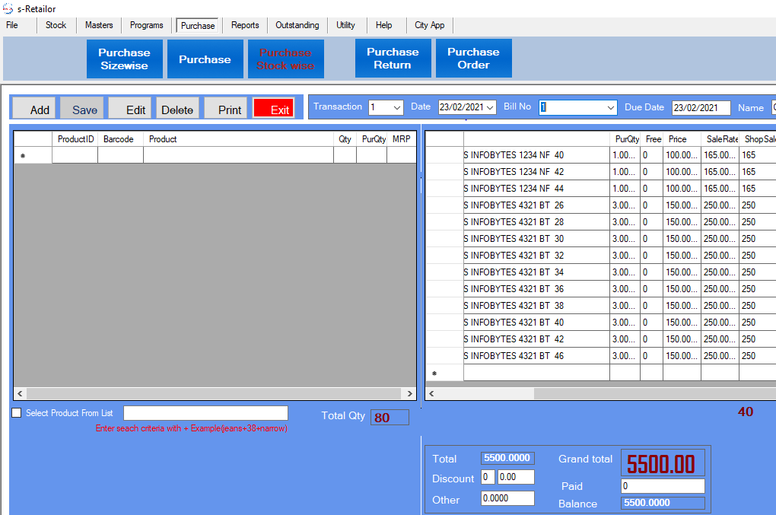Open the Purchase Return screen

[x=393, y=59]
